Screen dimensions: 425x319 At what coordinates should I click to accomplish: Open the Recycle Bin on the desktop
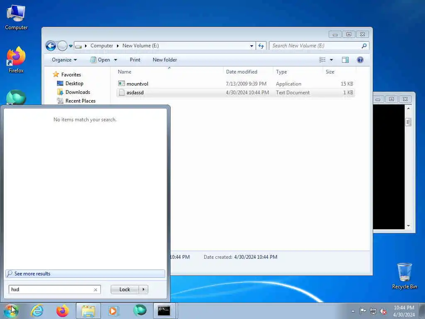click(x=404, y=276)
